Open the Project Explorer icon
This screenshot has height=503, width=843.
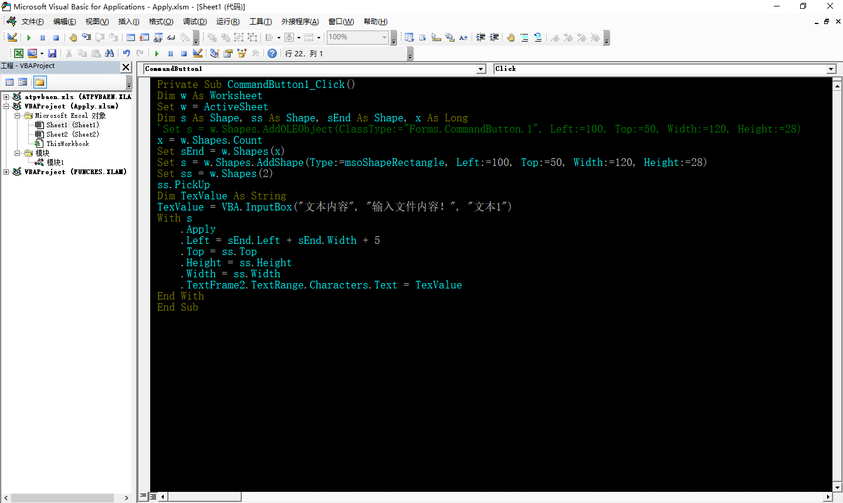click(214, 53)
